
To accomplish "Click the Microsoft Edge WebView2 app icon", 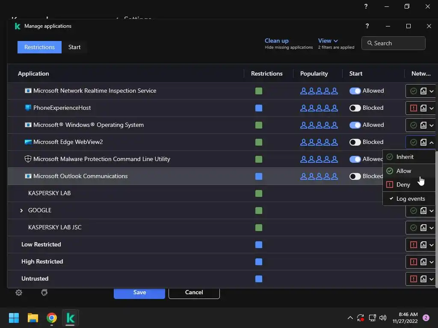I will tap(28, 142).
